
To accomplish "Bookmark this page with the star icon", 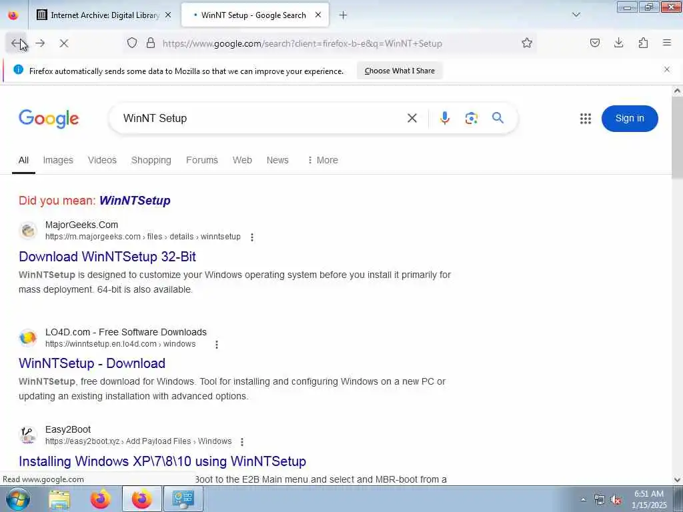I will click(x=527, y=43).
